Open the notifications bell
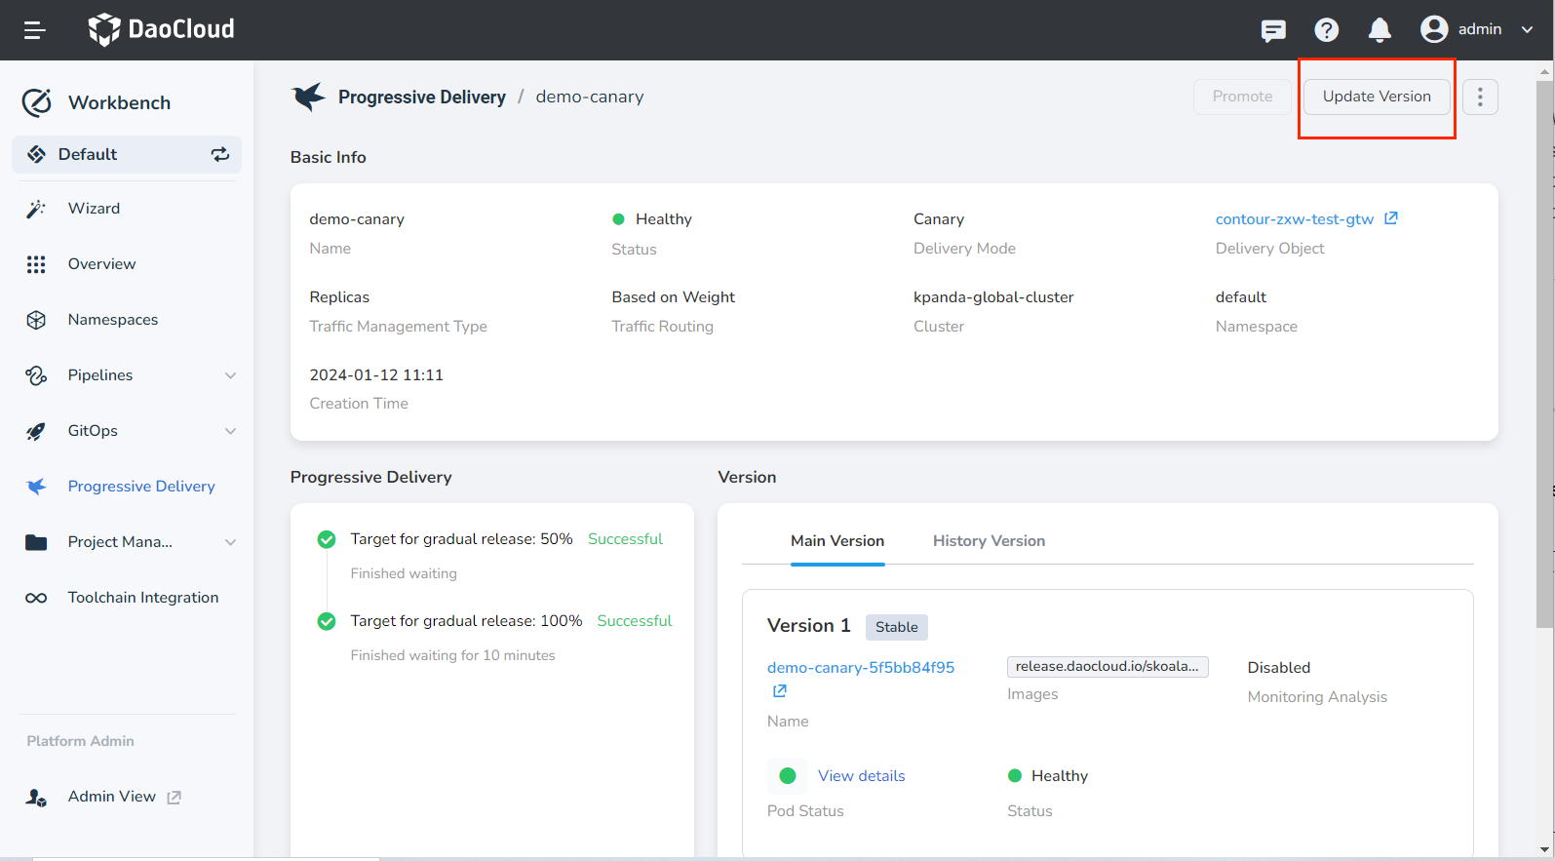1555x861 pixels. tap(1379, 30)
